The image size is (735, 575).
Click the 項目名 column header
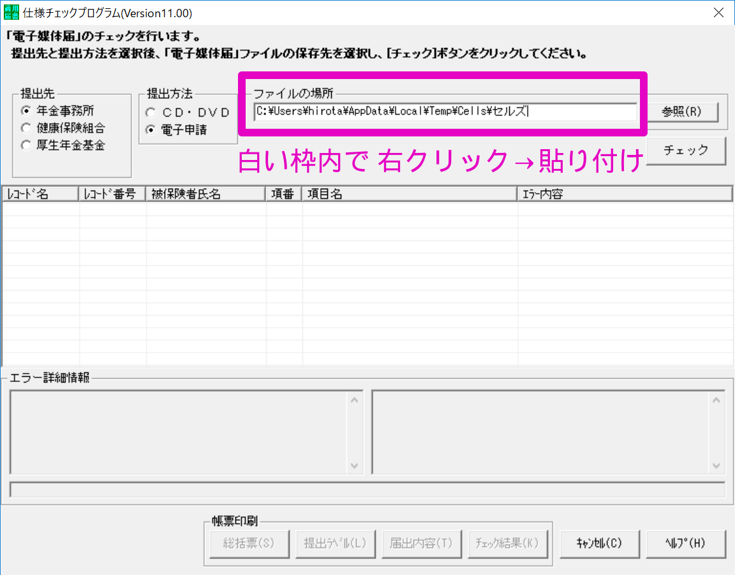click(409, 194)
